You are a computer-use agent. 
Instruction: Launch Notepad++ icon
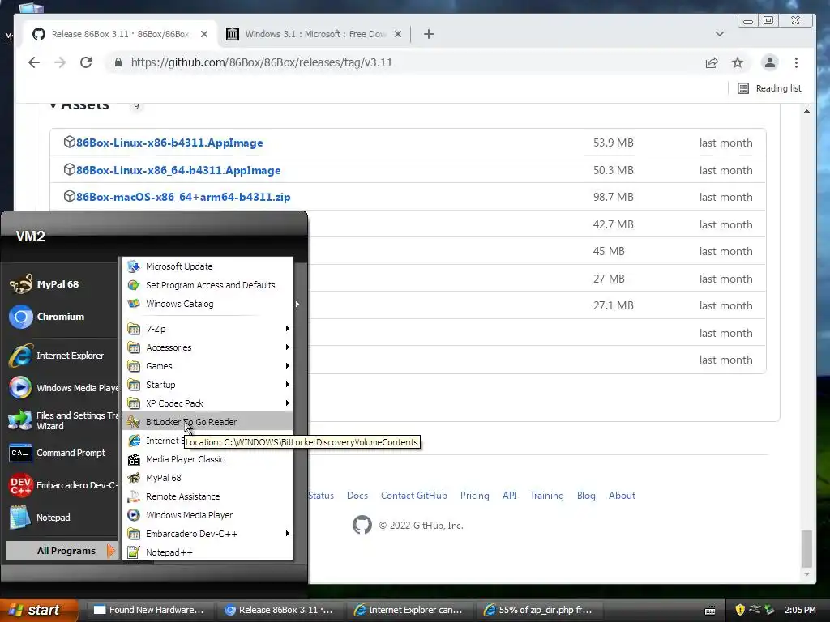point(134,552)
